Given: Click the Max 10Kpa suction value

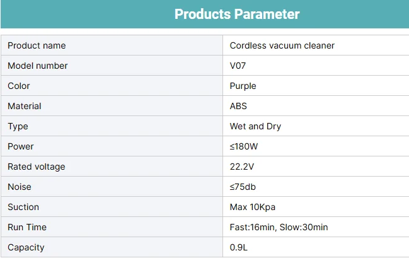Looking at the screenshot, I should (252, 207).
